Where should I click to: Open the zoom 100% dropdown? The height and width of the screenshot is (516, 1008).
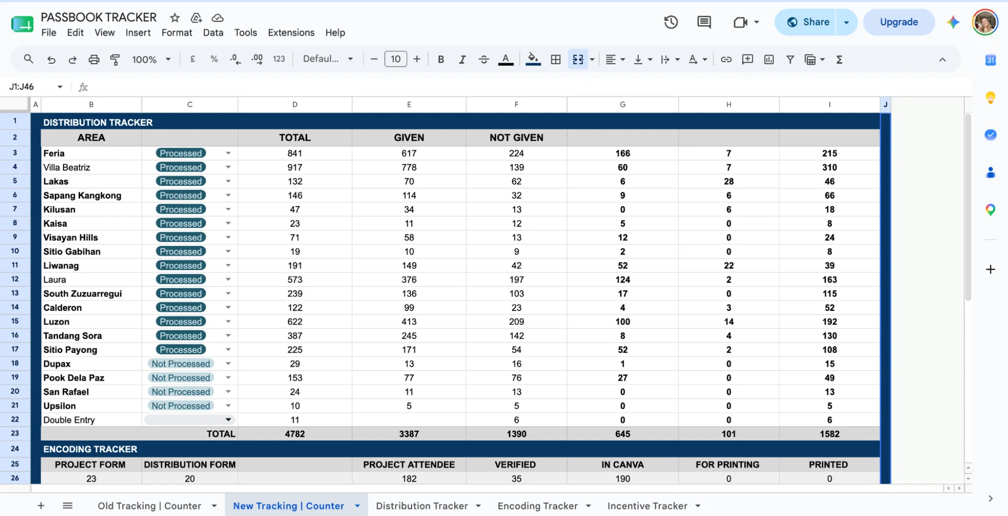click(x=151, y=59)
